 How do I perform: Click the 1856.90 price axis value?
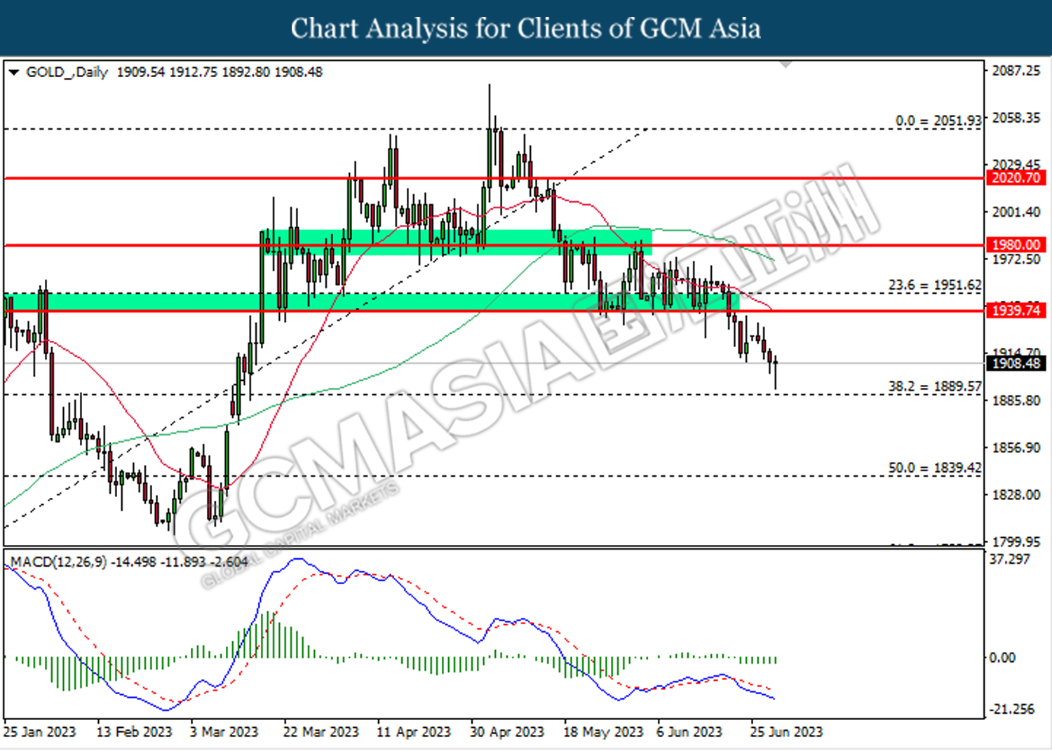pos(1016,447)
